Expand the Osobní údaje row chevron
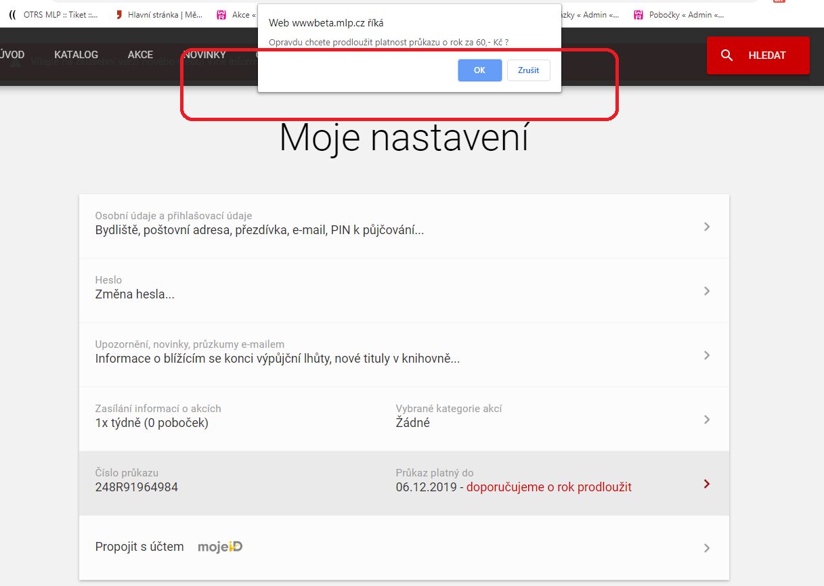824x586 pixels. (706, 227)
